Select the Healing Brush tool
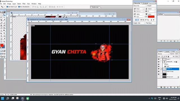 pos(1,23)
